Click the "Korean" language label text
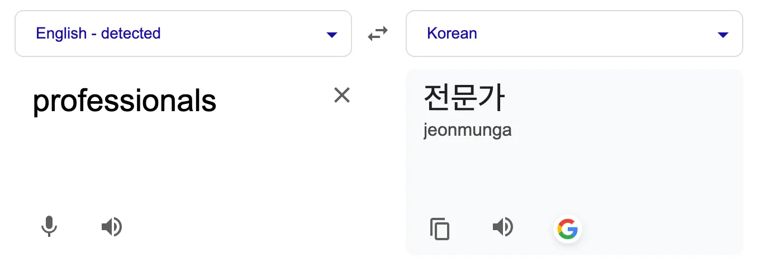This screenshot has width=760, height=267. click(452, 34)
